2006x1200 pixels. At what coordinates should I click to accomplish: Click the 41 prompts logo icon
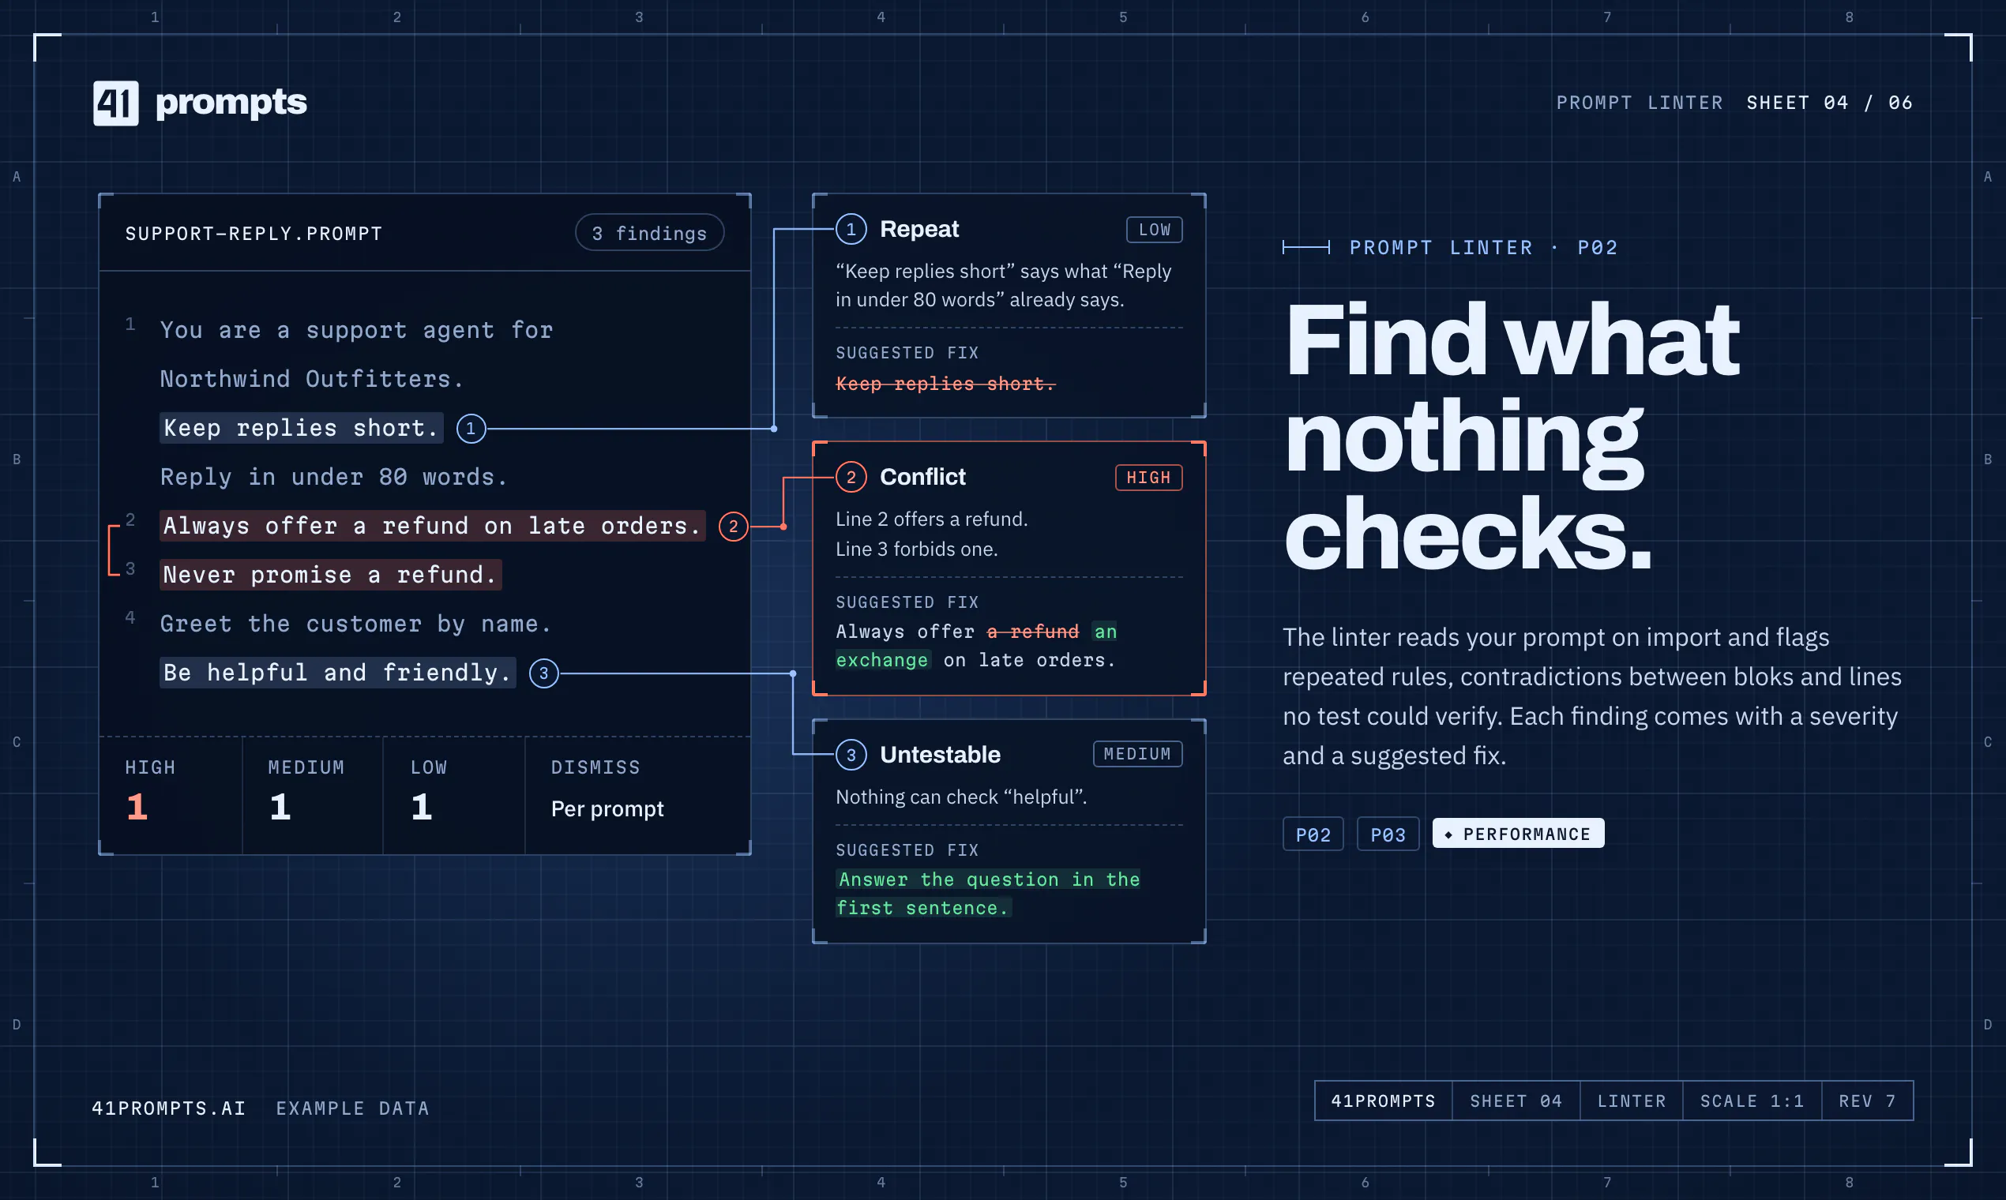(x=115, y=103)
